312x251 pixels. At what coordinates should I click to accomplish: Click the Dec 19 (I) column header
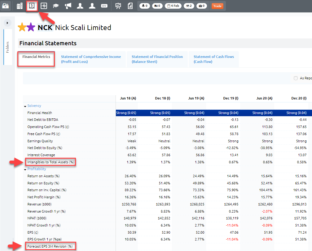231,98
